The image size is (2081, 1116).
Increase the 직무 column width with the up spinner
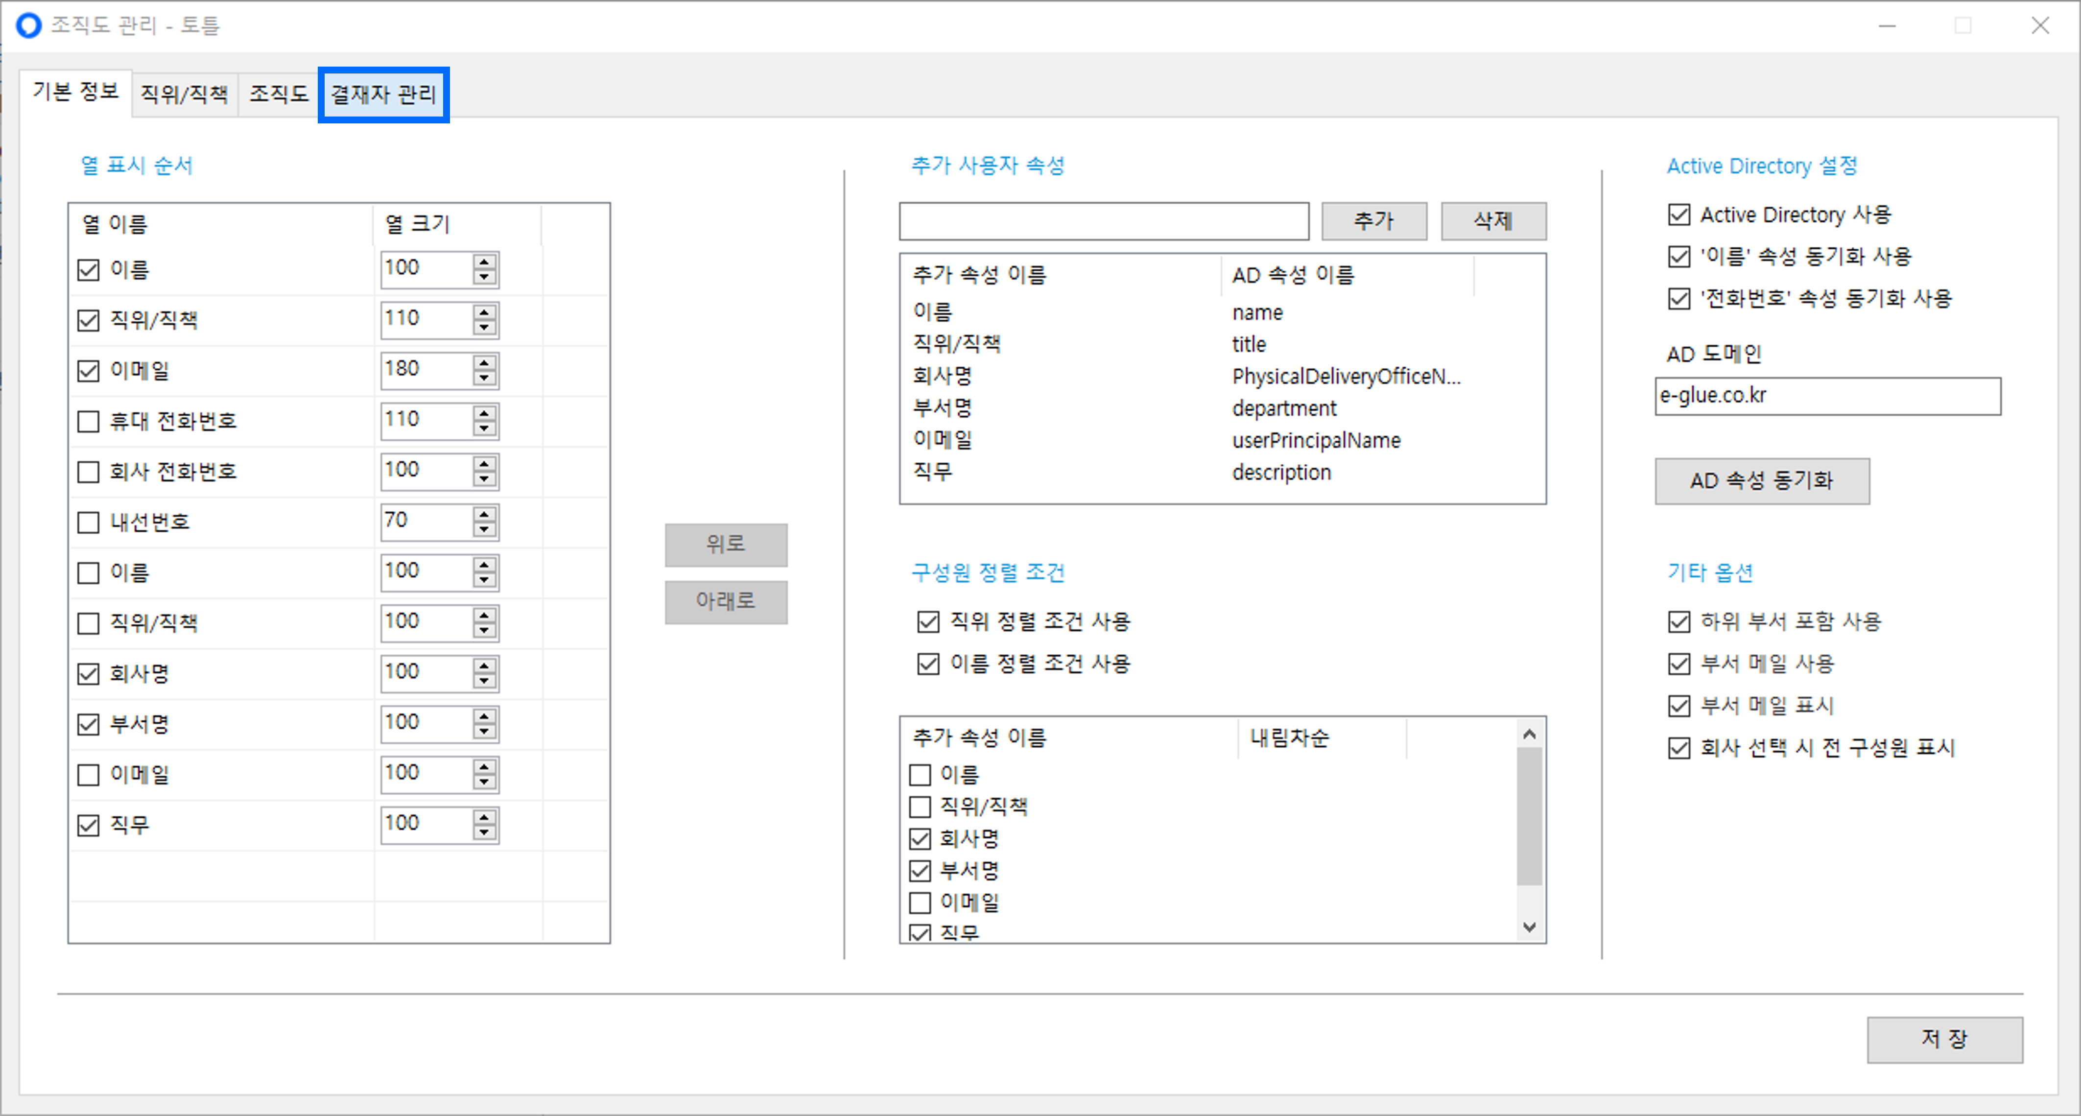[485, 817]
